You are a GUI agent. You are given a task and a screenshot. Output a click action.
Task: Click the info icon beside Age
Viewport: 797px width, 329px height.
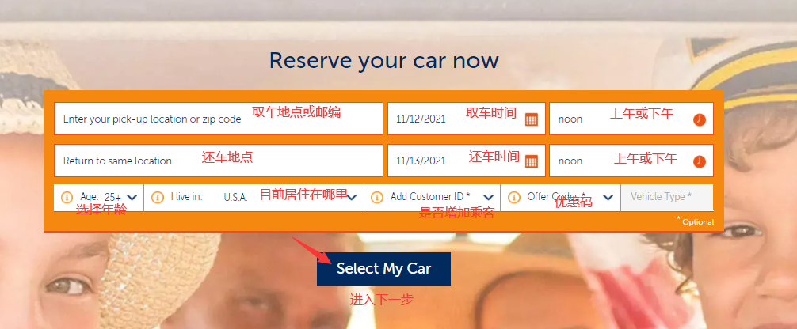[67, 197]
